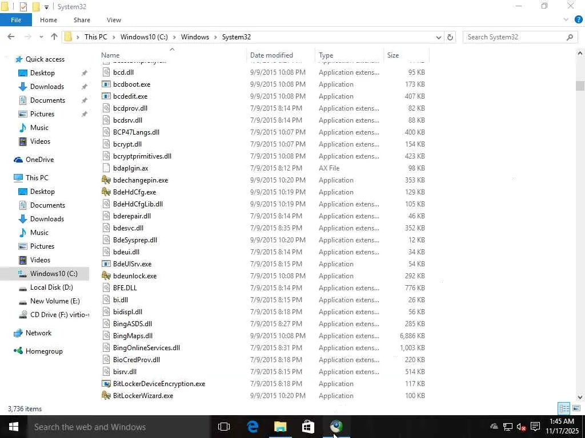Click the network tray icon

508,427
